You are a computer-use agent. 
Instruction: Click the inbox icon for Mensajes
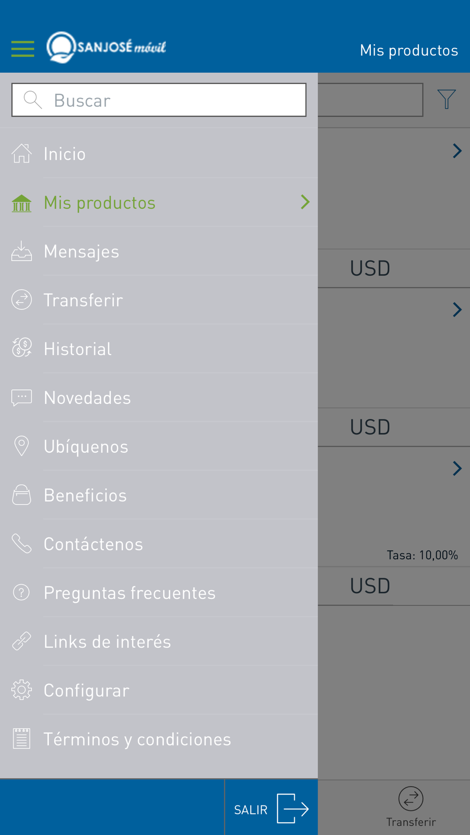[22, 251]
